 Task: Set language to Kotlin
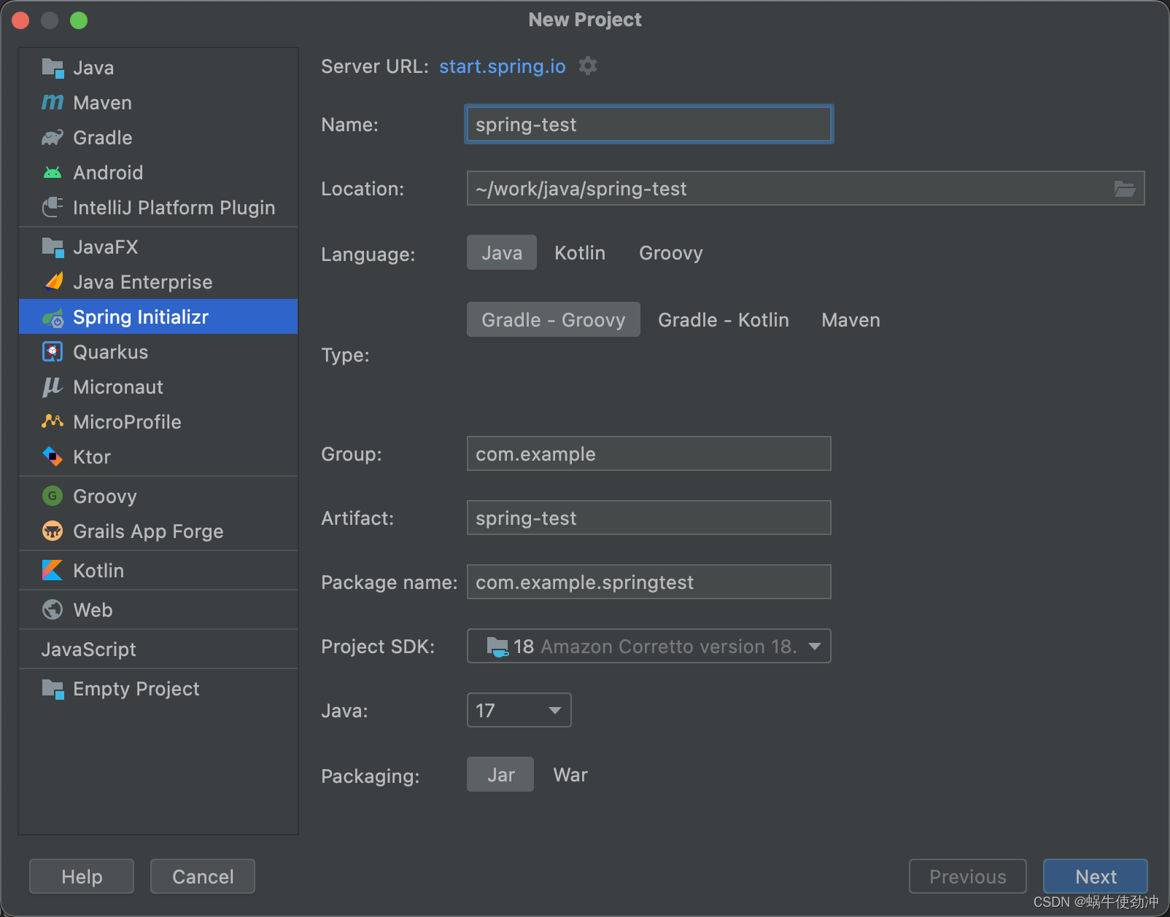tap(580, 253)
